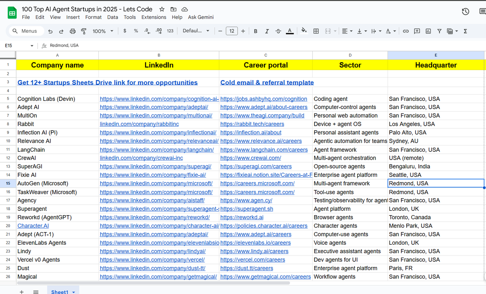Show the all sheets list
This screenshot has height=294, width=486.
(x=36, y=292)
